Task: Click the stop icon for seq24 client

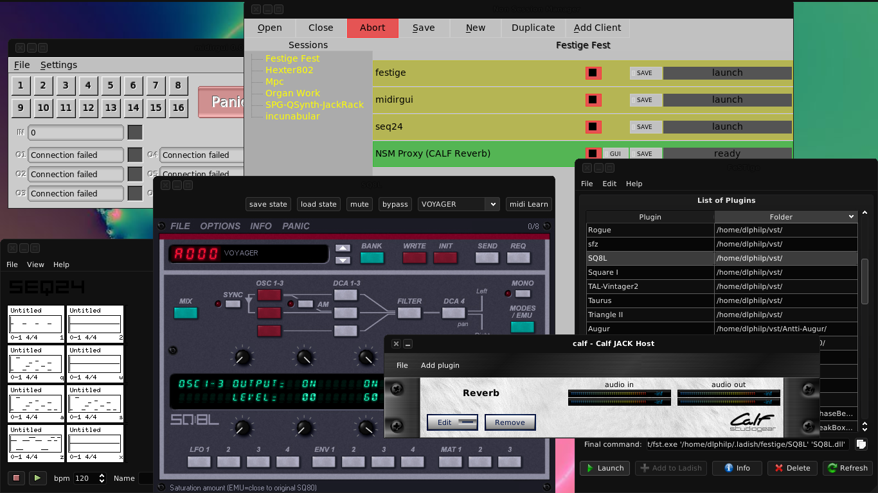Action: click(593, 127)
